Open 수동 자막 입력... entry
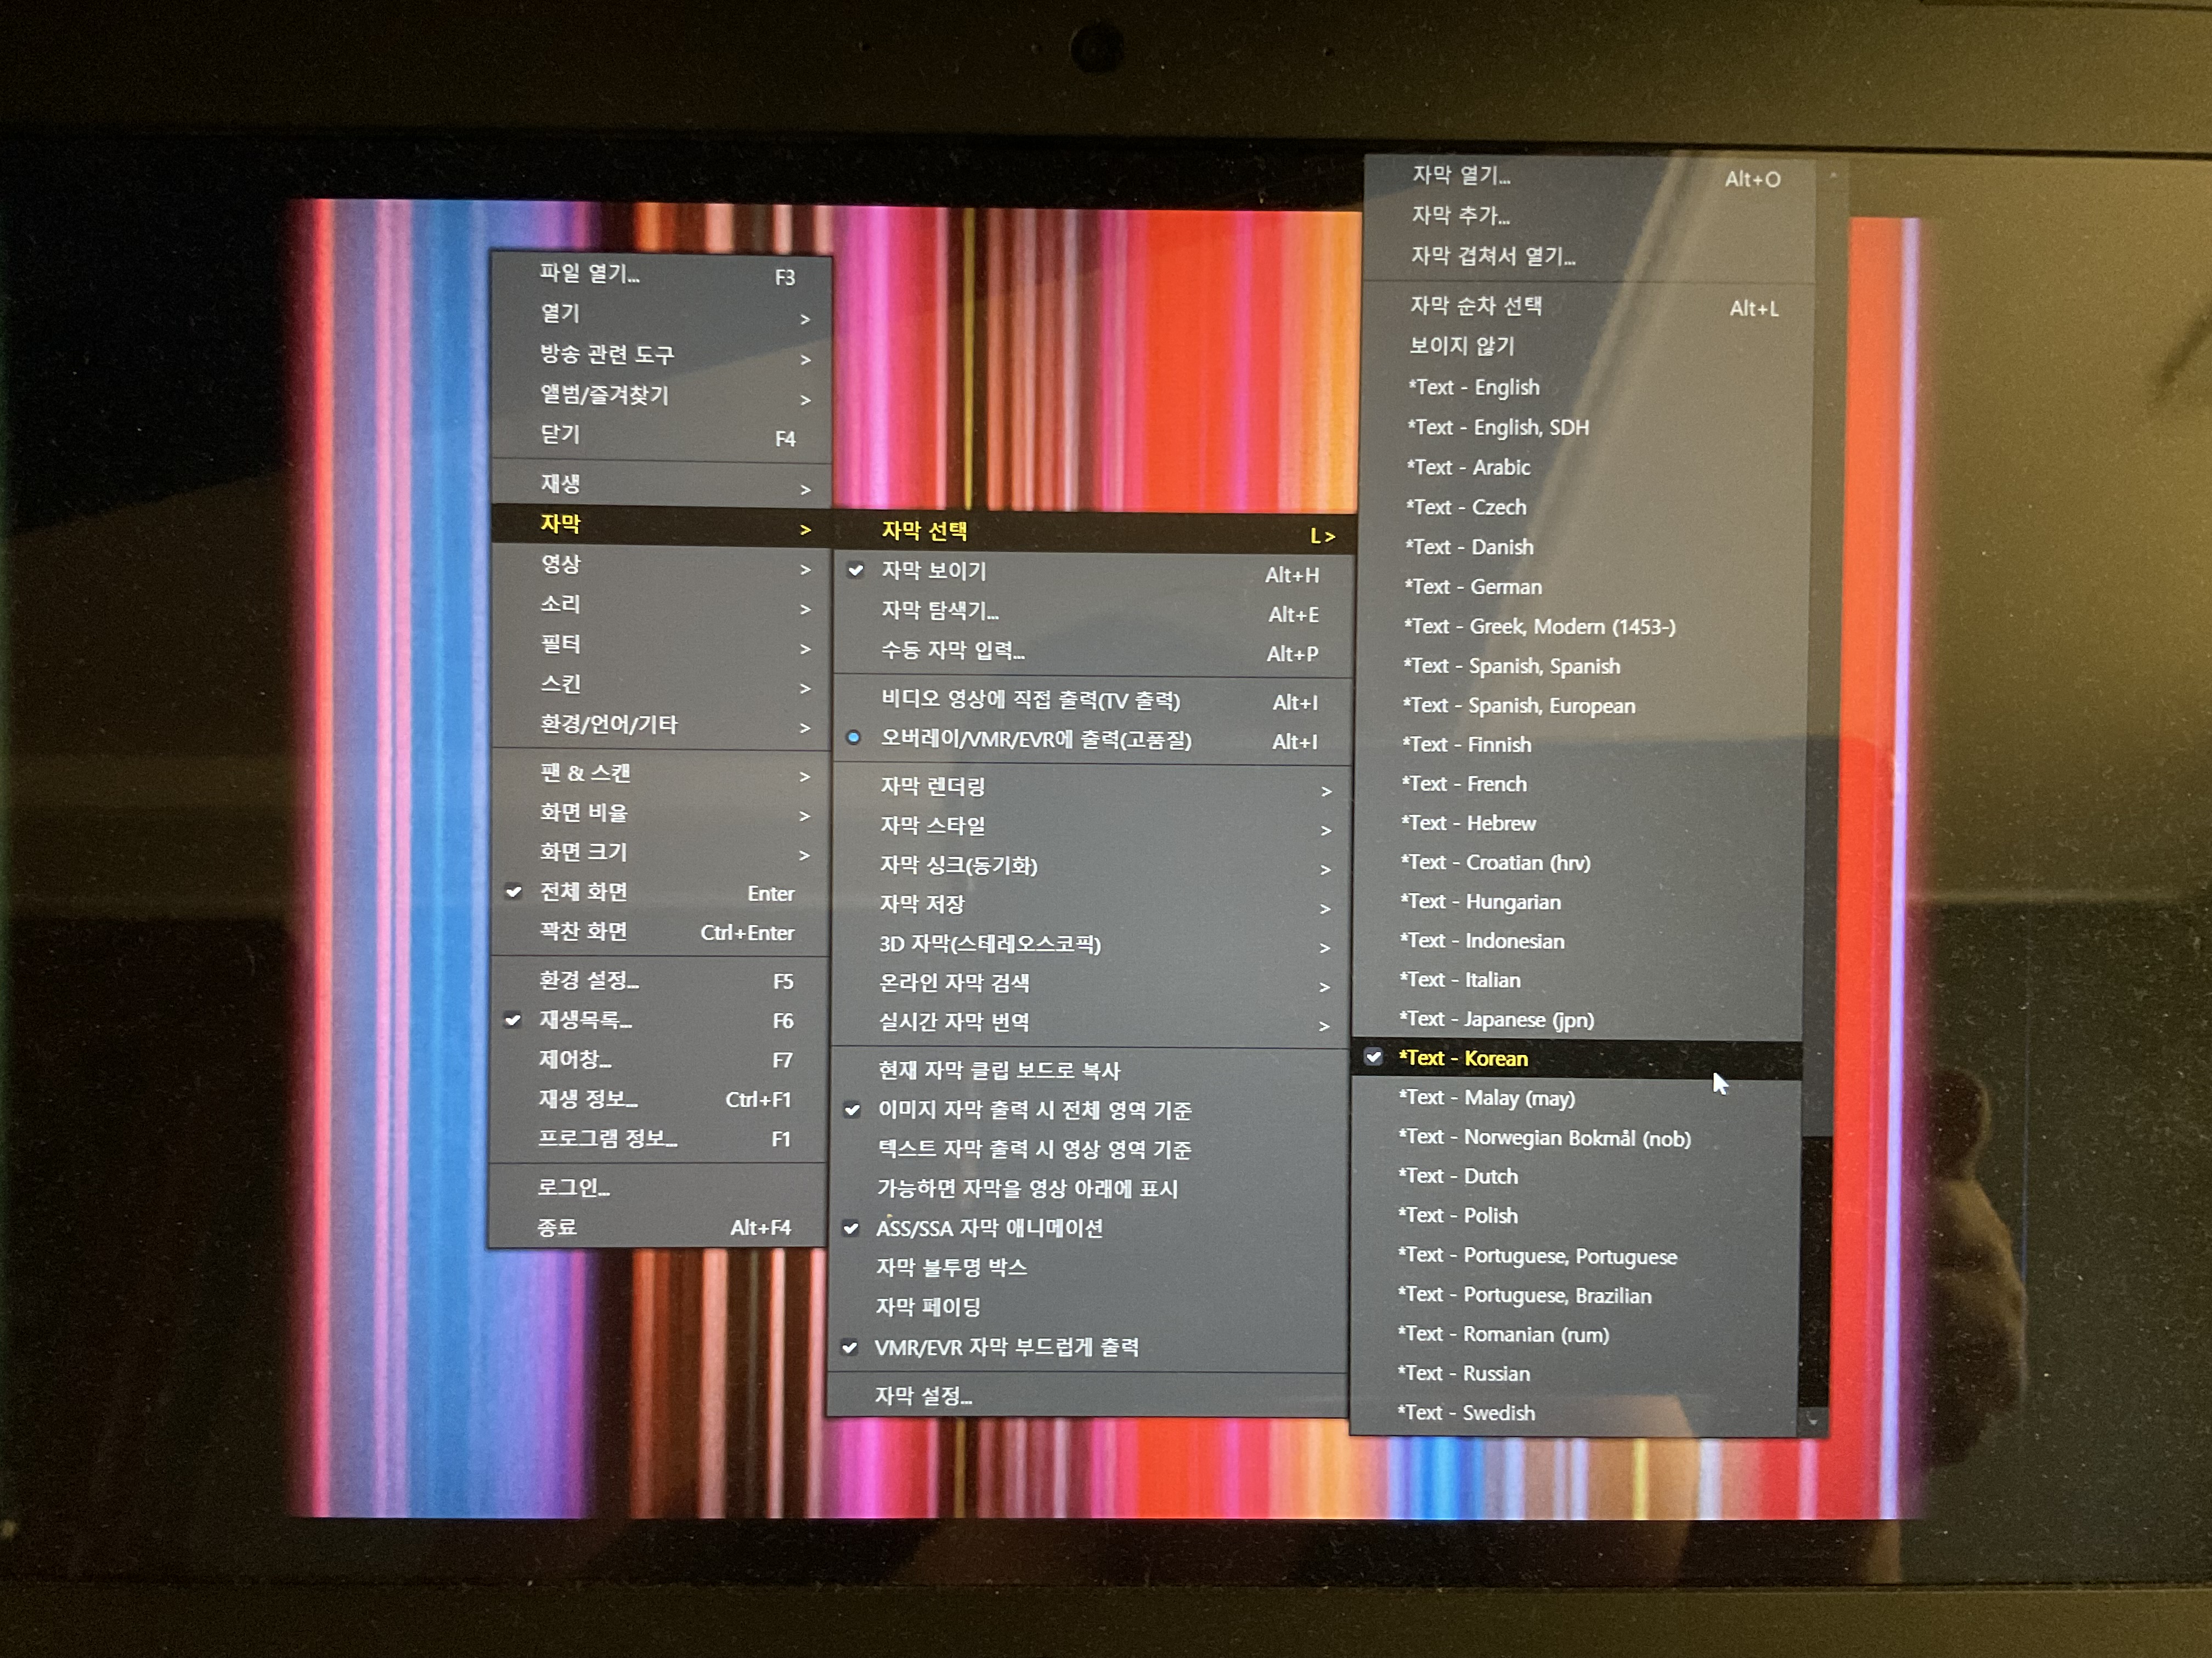The width and height of the screenshot is (2212, 1658). click(x=1093, y=651)
